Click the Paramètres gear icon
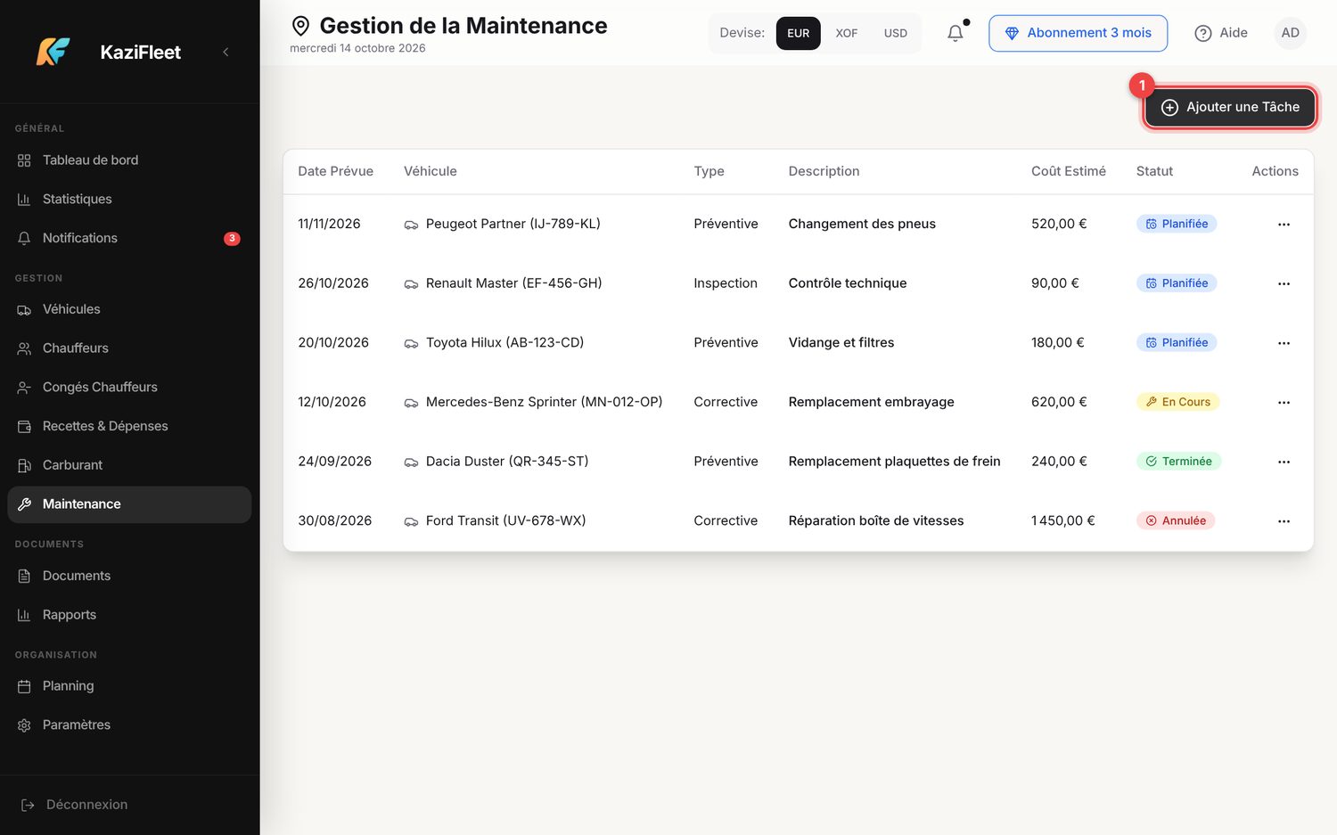Image resolution: width=1337 pixels, height=835 pixels. click(x=24, y=725)
